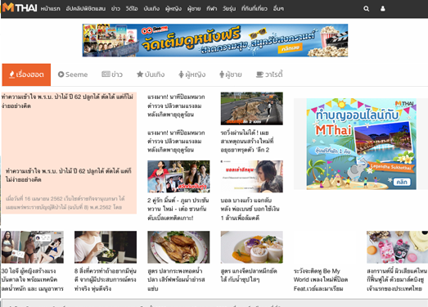Open the ข่าว news tab
Image resolution: width=428 pixels, height=307 pixels.
pos(112,74)
